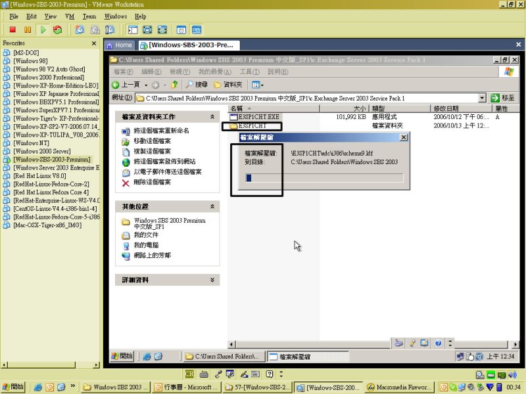
Task: Open the VMware Team menu
Action: pyautogui.click(x=89, y=16)
